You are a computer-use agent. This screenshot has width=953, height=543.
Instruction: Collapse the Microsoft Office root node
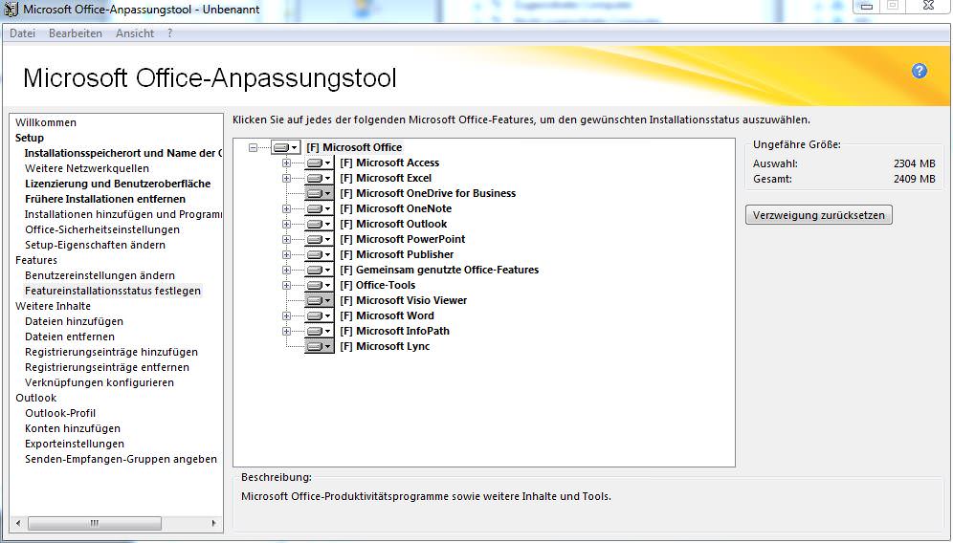pyautogui.click(x=253, y=147)
